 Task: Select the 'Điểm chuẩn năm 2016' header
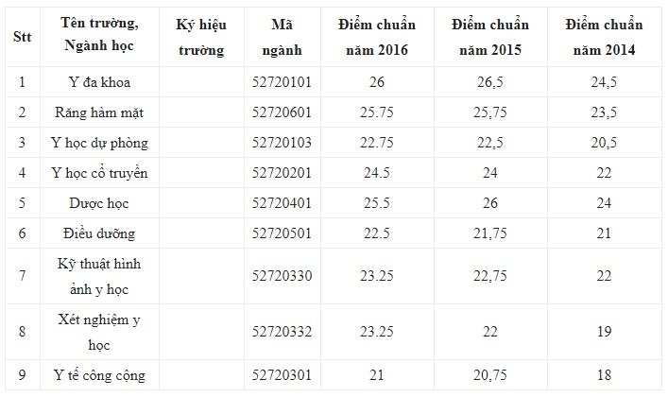[x=377, y=38]
